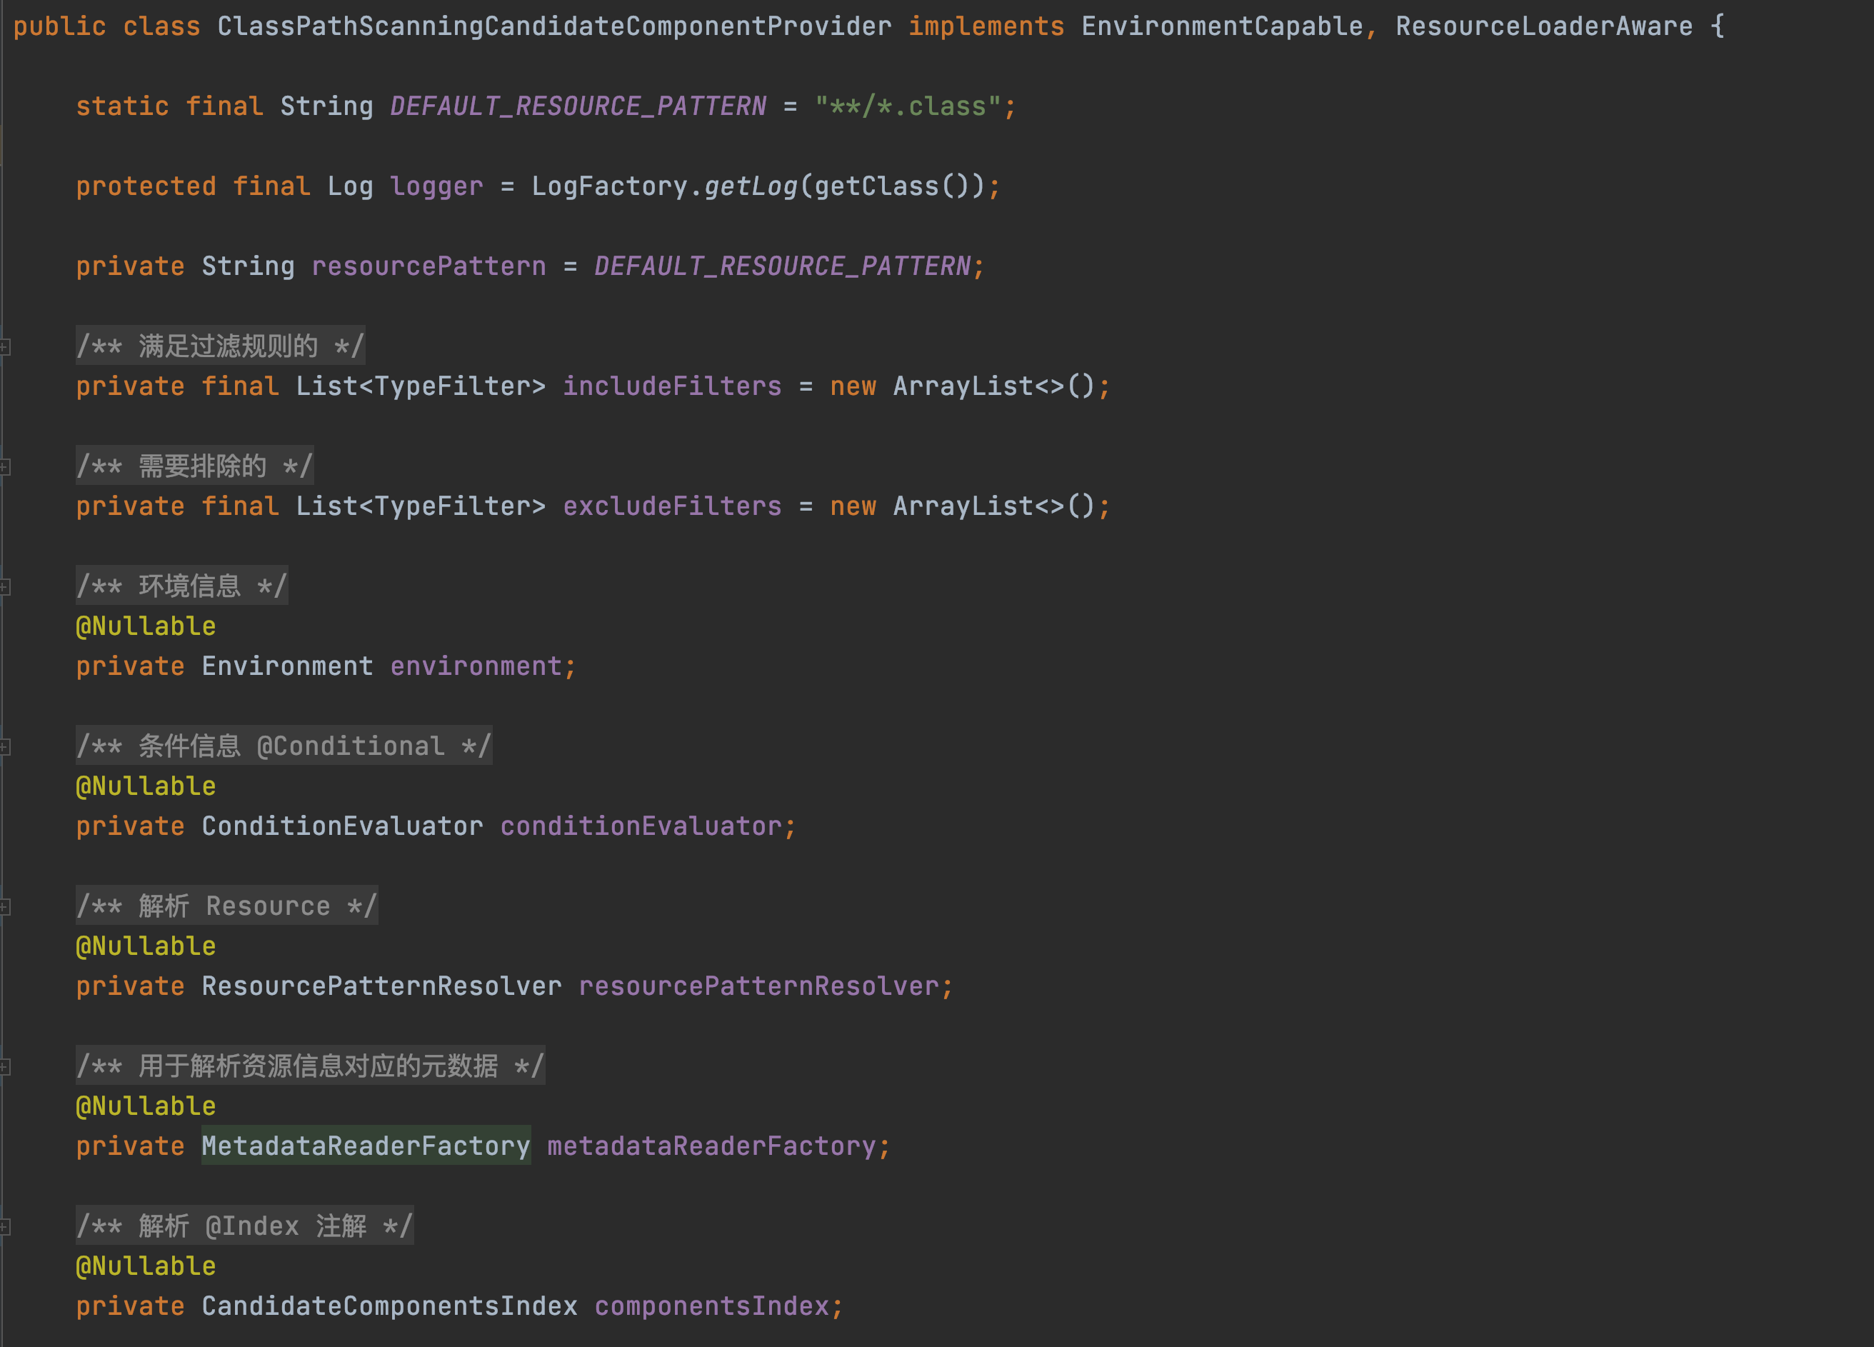
Task: Click the logger field name
Action: (436, 186)
